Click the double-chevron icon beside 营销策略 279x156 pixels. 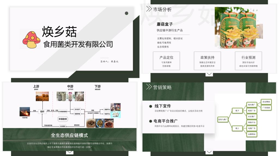[x=149, y=87]
